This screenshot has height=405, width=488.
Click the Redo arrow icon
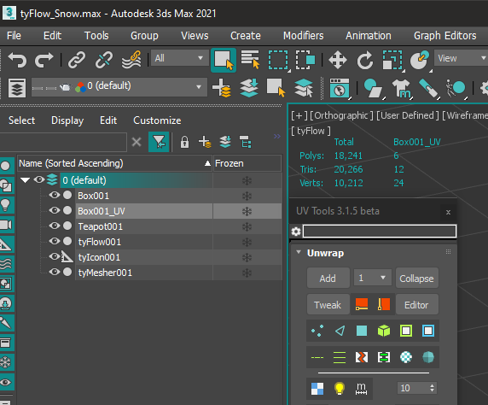[x=44, y=60]
